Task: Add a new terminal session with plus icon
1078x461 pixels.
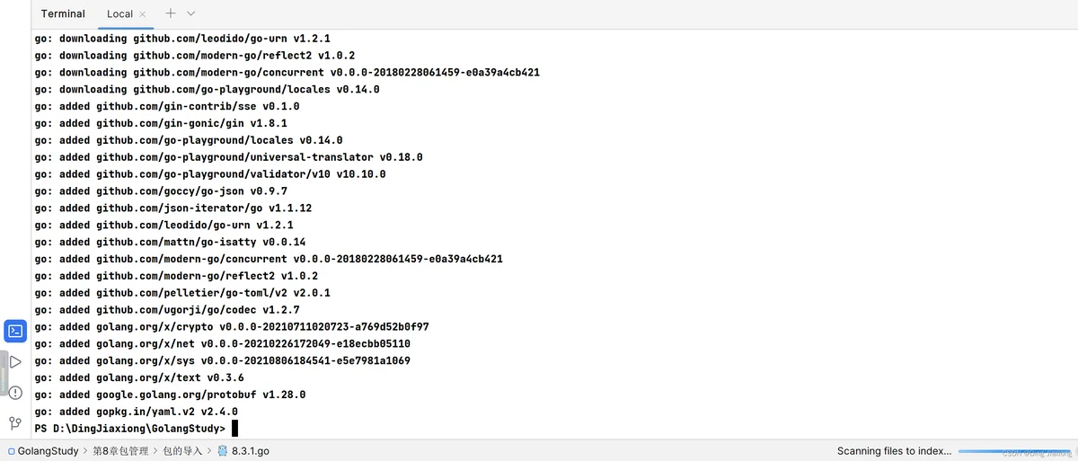Action: click(171, 13)
